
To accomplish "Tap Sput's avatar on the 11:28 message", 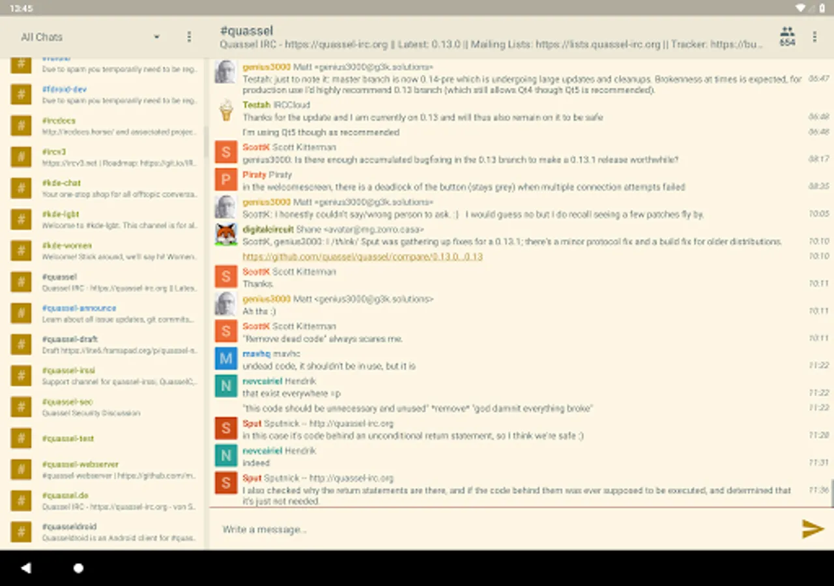I will point(226,428).
